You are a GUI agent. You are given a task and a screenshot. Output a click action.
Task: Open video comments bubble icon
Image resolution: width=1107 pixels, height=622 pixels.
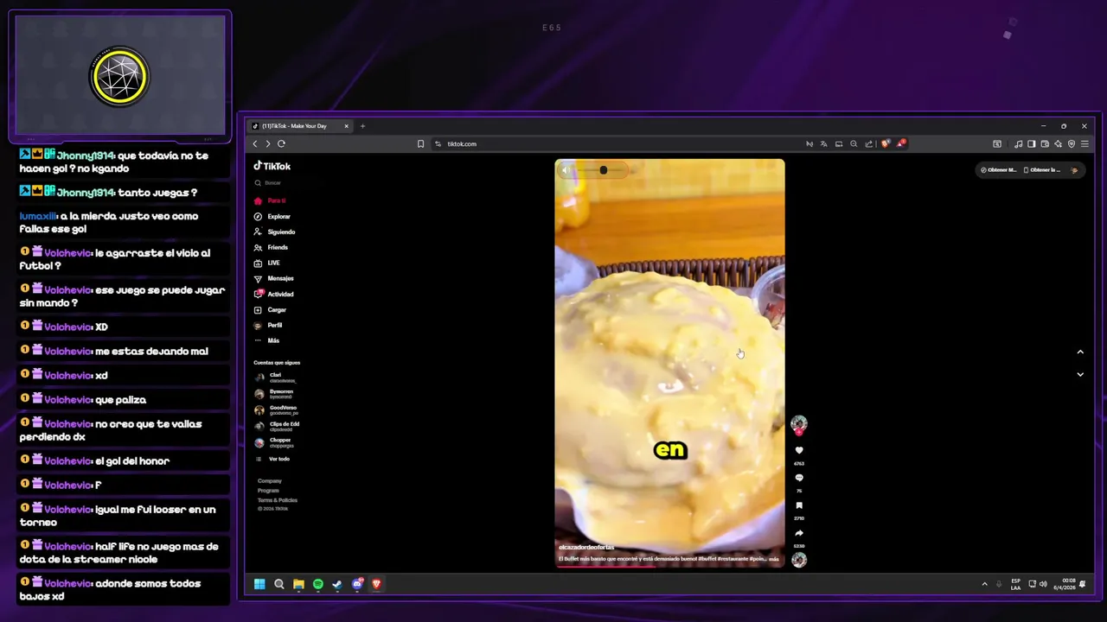coord(799,478)
